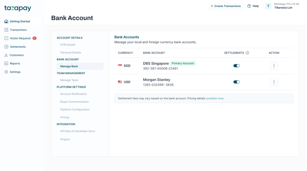Open Getting Started home icon
This screenshot has height=171, width=307.
point(6,21)
